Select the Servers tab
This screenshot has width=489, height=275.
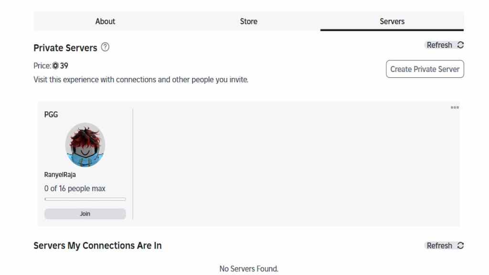pyautogui.click(x=392, y=21)
